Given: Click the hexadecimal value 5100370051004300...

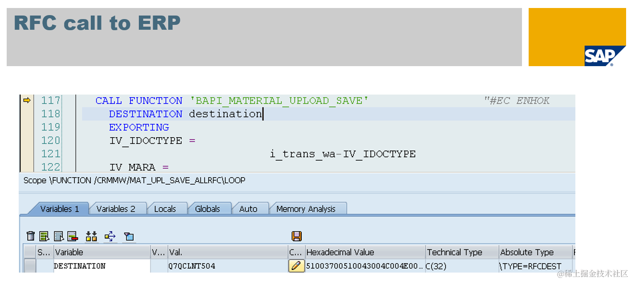Looking at the screenshot, I should point(365,266).
